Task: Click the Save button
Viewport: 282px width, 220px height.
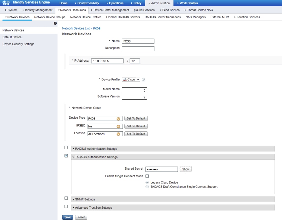Action: [68, 217]
